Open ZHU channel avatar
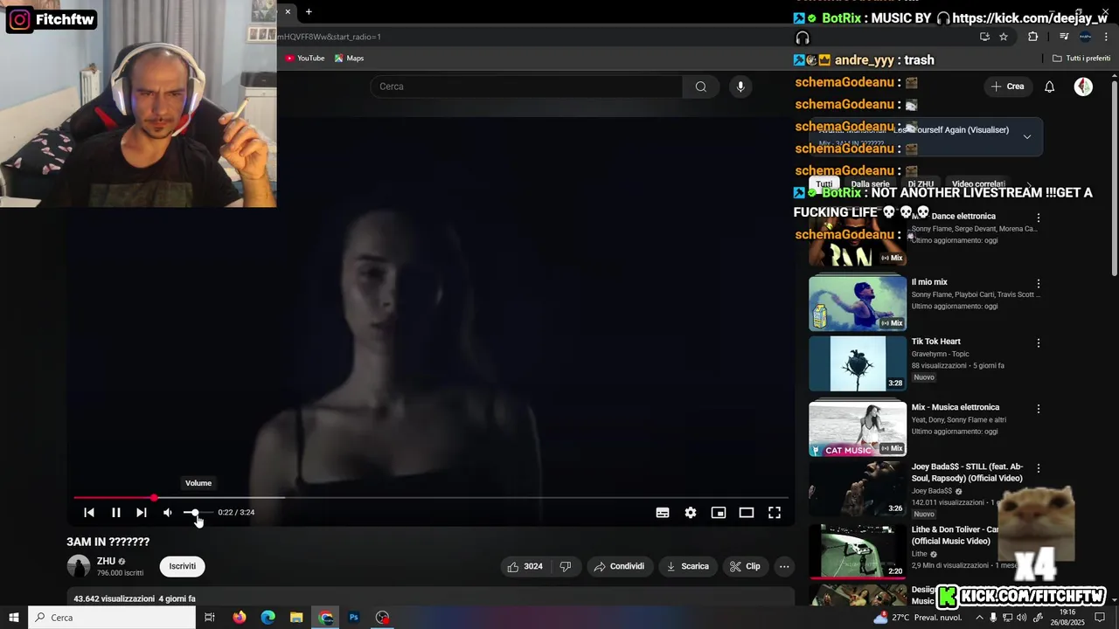The height and width of the screenshot is (629, 1119). (79, 566)
